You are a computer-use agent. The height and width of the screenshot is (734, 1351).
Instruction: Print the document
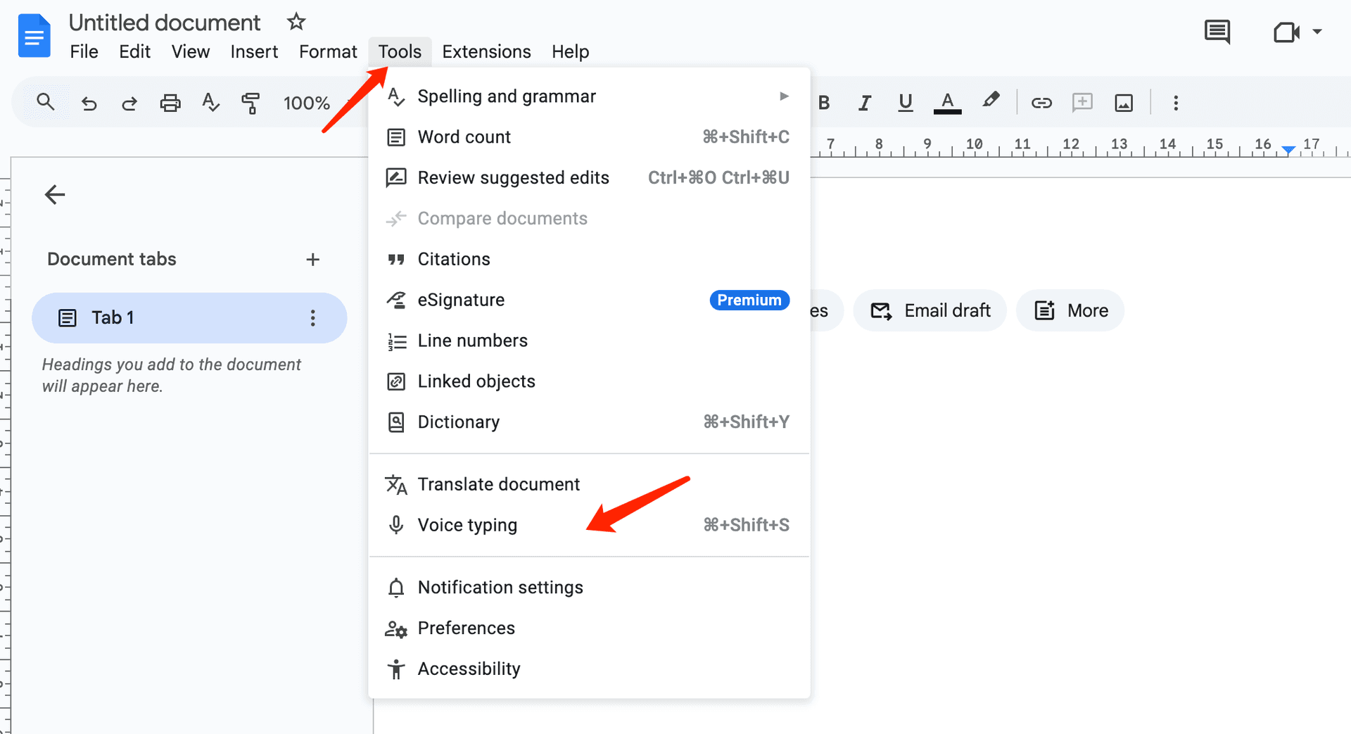(x=170, y=102)
